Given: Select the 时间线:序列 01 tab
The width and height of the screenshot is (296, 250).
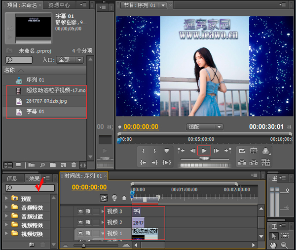Looking at the screenshot, I should 83,176.
